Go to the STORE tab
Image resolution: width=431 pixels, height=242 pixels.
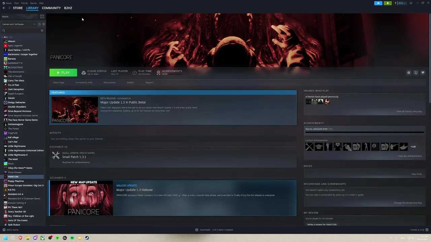pyautogui.click(x=18, y=8)
